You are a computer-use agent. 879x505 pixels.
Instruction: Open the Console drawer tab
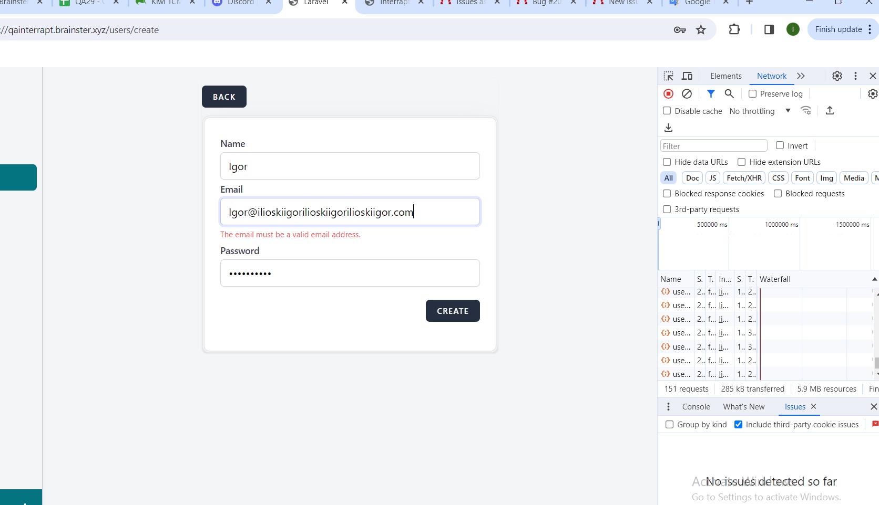pyautogui.click(x=696, y=407)
